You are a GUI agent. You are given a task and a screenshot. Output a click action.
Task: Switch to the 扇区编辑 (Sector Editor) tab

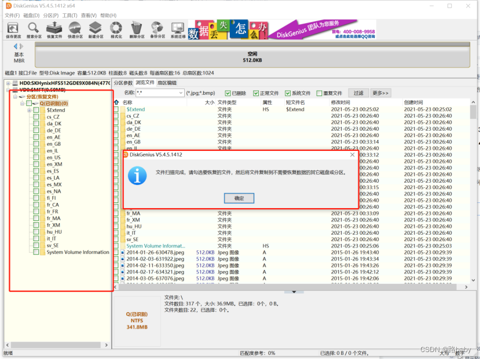167,83
